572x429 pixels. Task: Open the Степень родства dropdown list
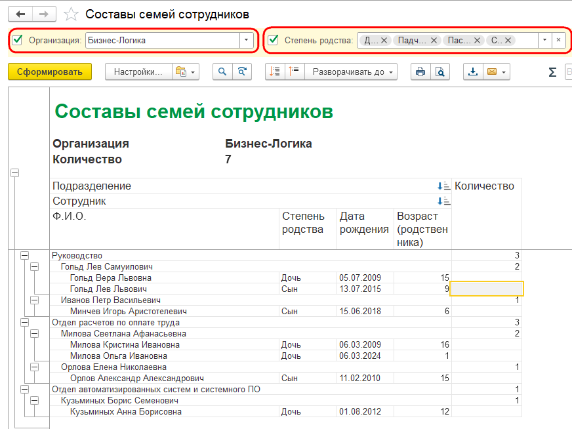(545, 40)
